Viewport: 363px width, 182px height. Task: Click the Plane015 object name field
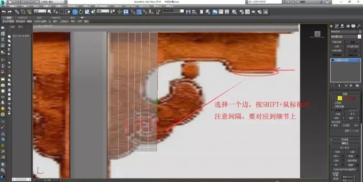tap(344, 32)
